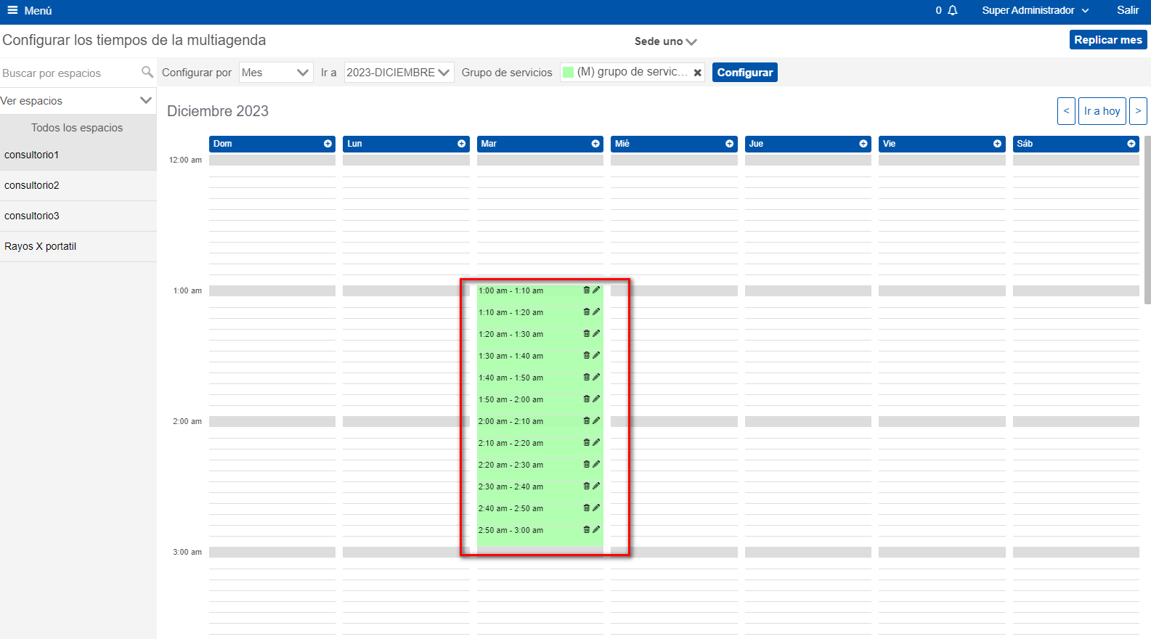
Task: Click Salir to log out
Action: tap(1128, 10)
